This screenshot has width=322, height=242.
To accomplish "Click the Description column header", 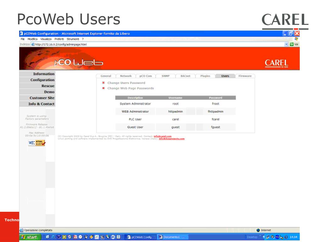I will pos(135,98).
